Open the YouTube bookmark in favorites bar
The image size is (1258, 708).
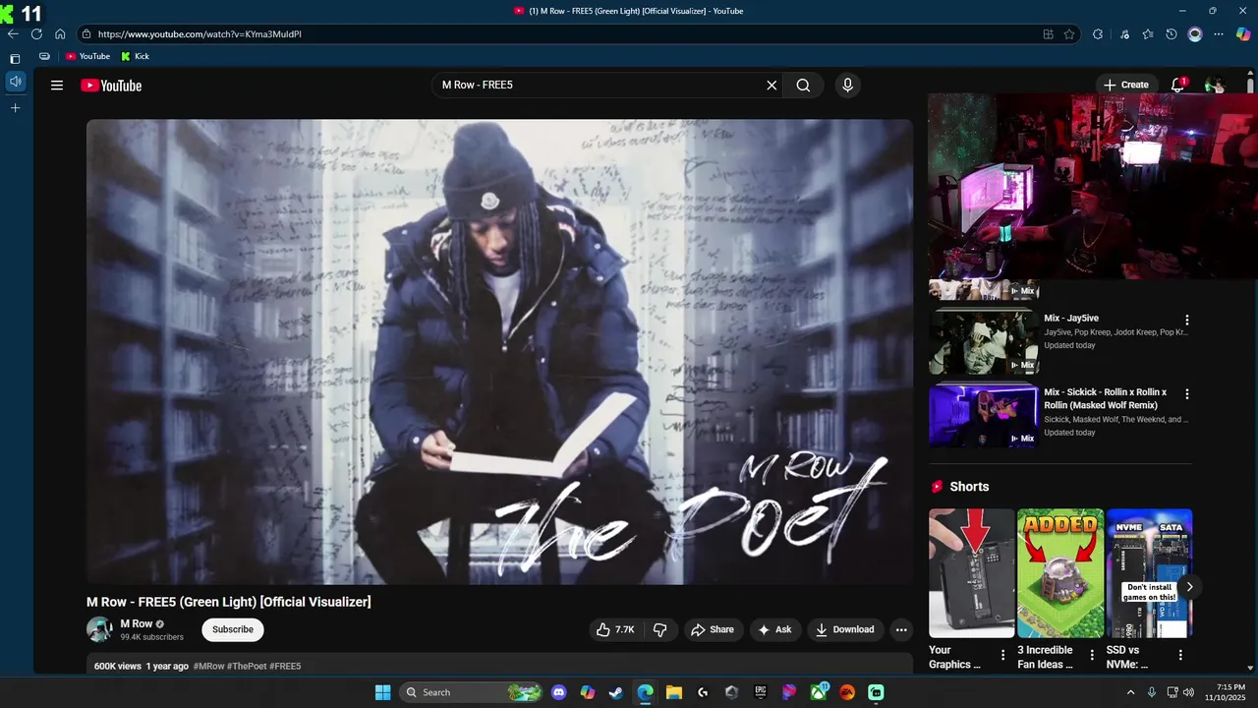tap(87, 56)
